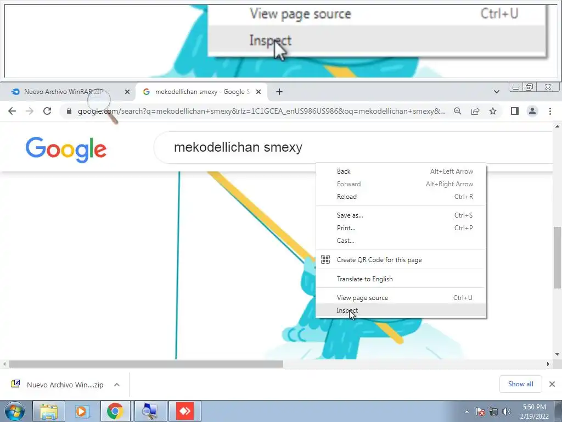
Task: Click the red AnyDesk icon on taskbar
Action: pyautogui.click(x=185, y=411)
